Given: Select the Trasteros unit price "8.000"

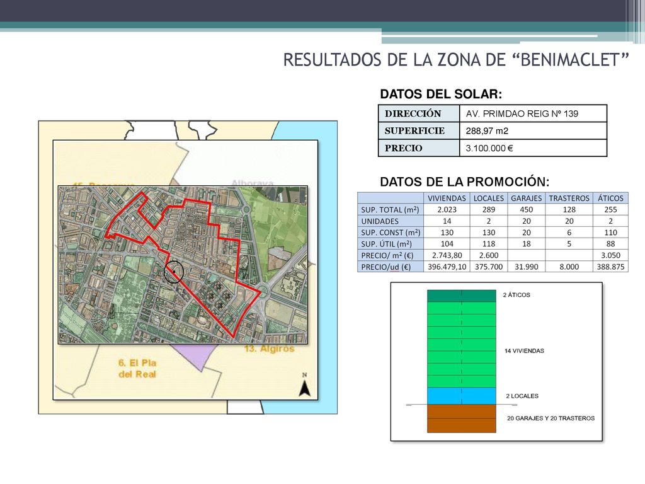Looking at the screenshot, I should pos(569,267).
